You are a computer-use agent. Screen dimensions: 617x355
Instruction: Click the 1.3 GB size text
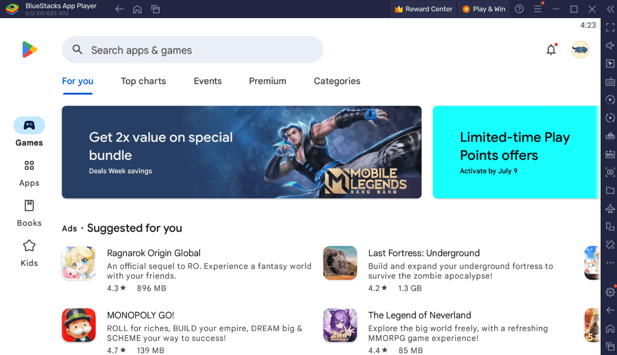pyautogui.click(x=410, y=288)
